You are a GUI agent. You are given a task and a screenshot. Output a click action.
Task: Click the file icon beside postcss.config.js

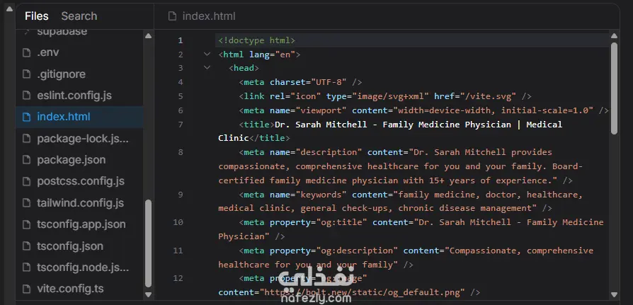[27, 181]
